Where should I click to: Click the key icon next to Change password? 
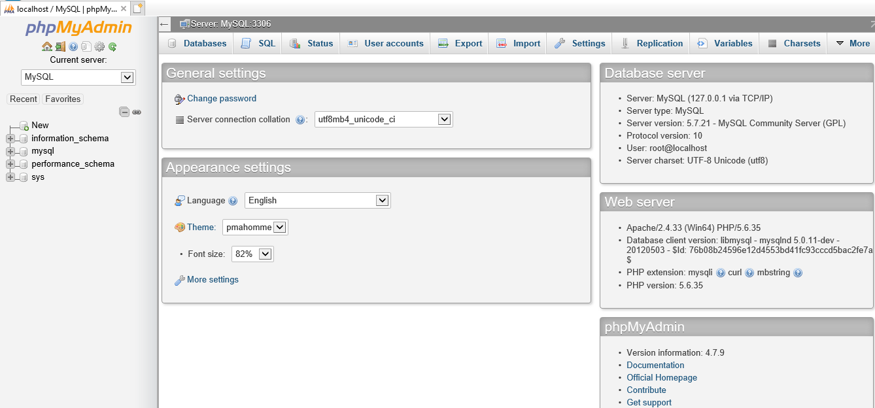[180, 99]
